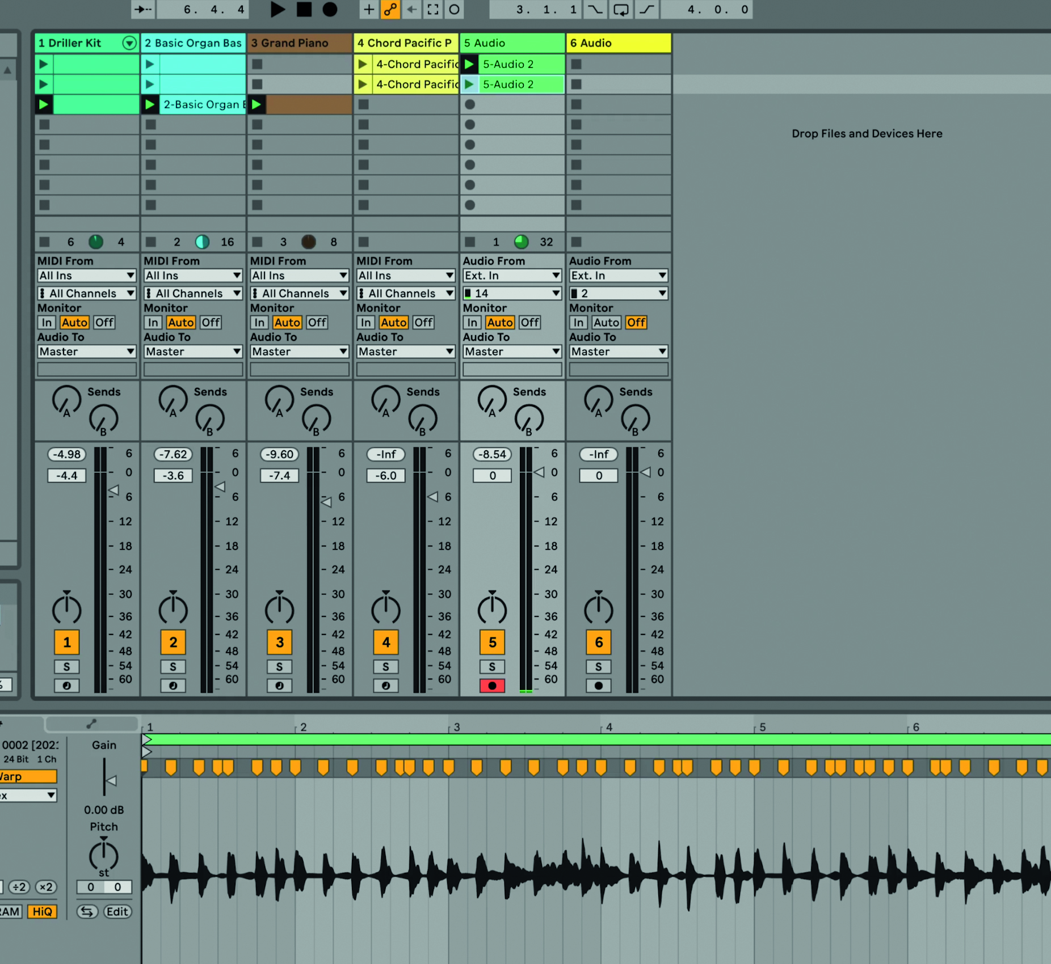Image resolution: width=1051 pixels, height=964 pixels.
Task: Open Driller Kit MIDI From All Ins dropdown
Action: click(87, 276)
